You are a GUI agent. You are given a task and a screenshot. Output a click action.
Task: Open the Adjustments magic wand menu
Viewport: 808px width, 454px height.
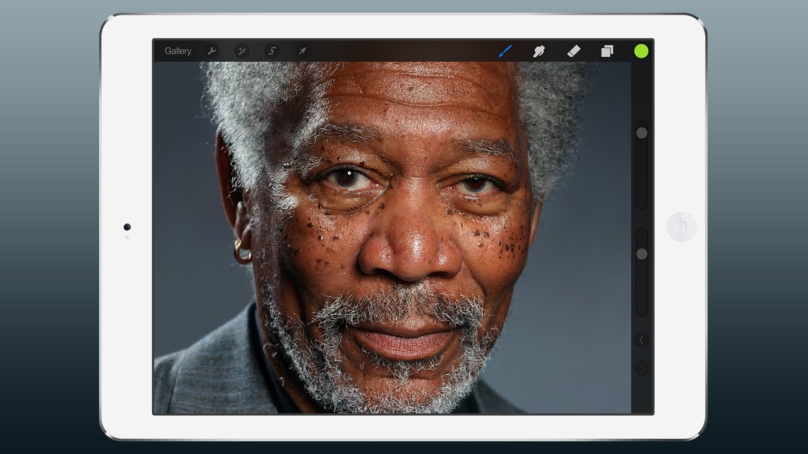coord(242,51)
